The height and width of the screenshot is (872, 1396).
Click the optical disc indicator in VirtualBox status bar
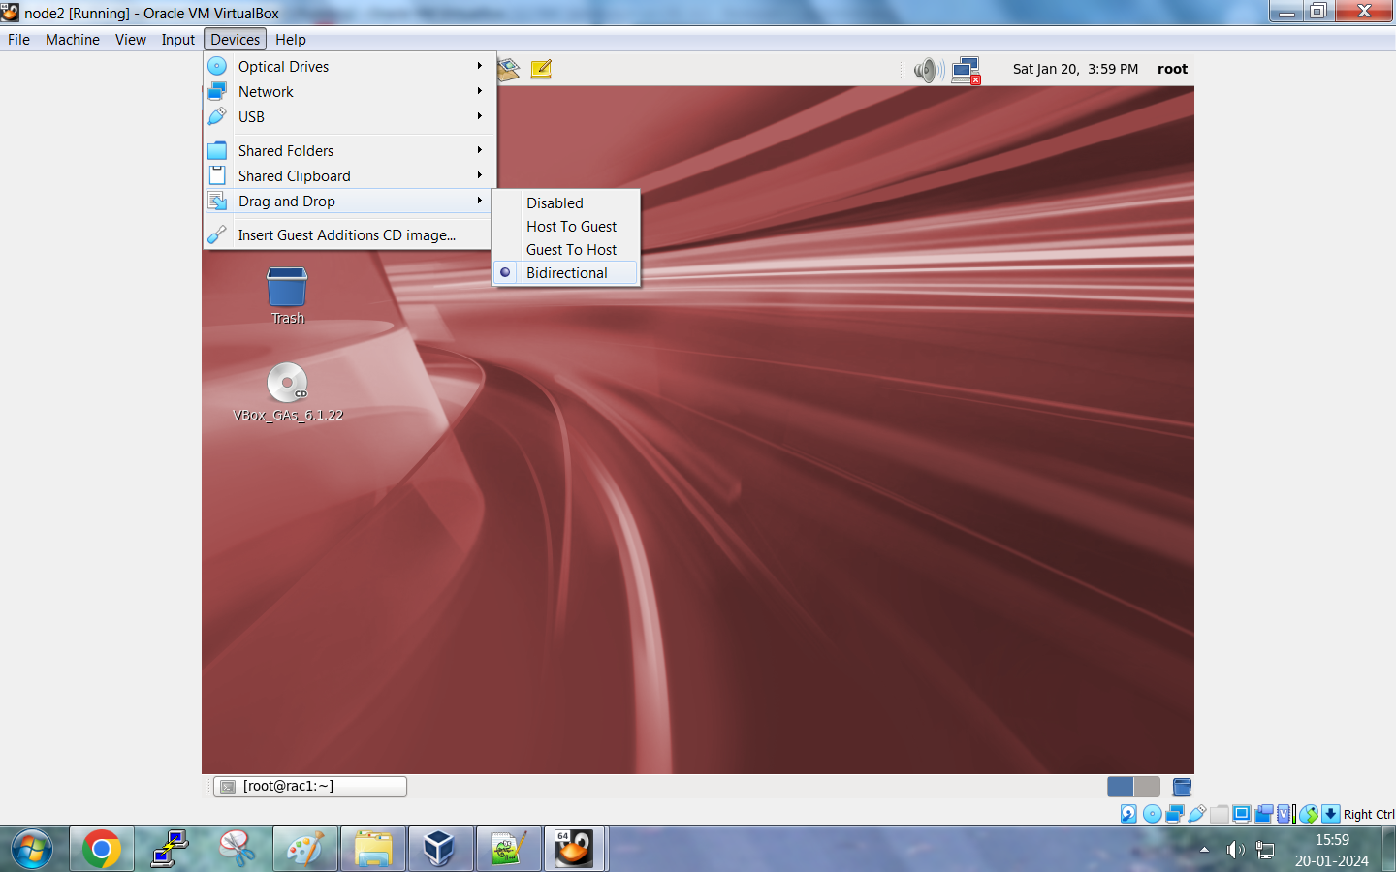click(1152, 814)
